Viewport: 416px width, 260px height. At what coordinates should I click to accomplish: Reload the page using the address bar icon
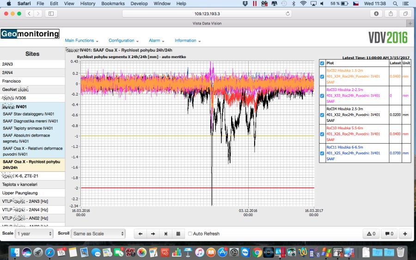tap(288, 13)
